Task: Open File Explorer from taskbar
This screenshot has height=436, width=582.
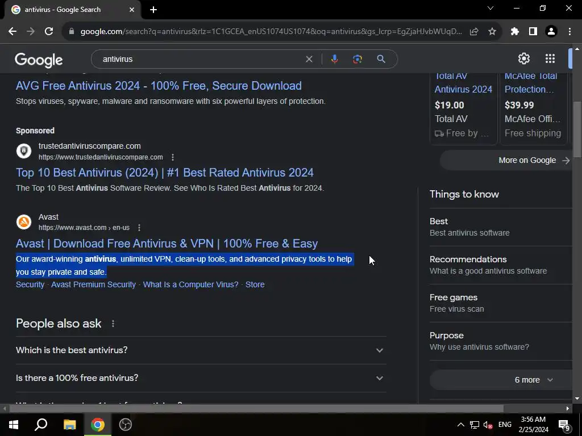Action: 69,425
